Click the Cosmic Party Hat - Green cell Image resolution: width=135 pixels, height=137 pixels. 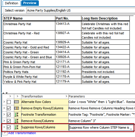click(29, 52)
